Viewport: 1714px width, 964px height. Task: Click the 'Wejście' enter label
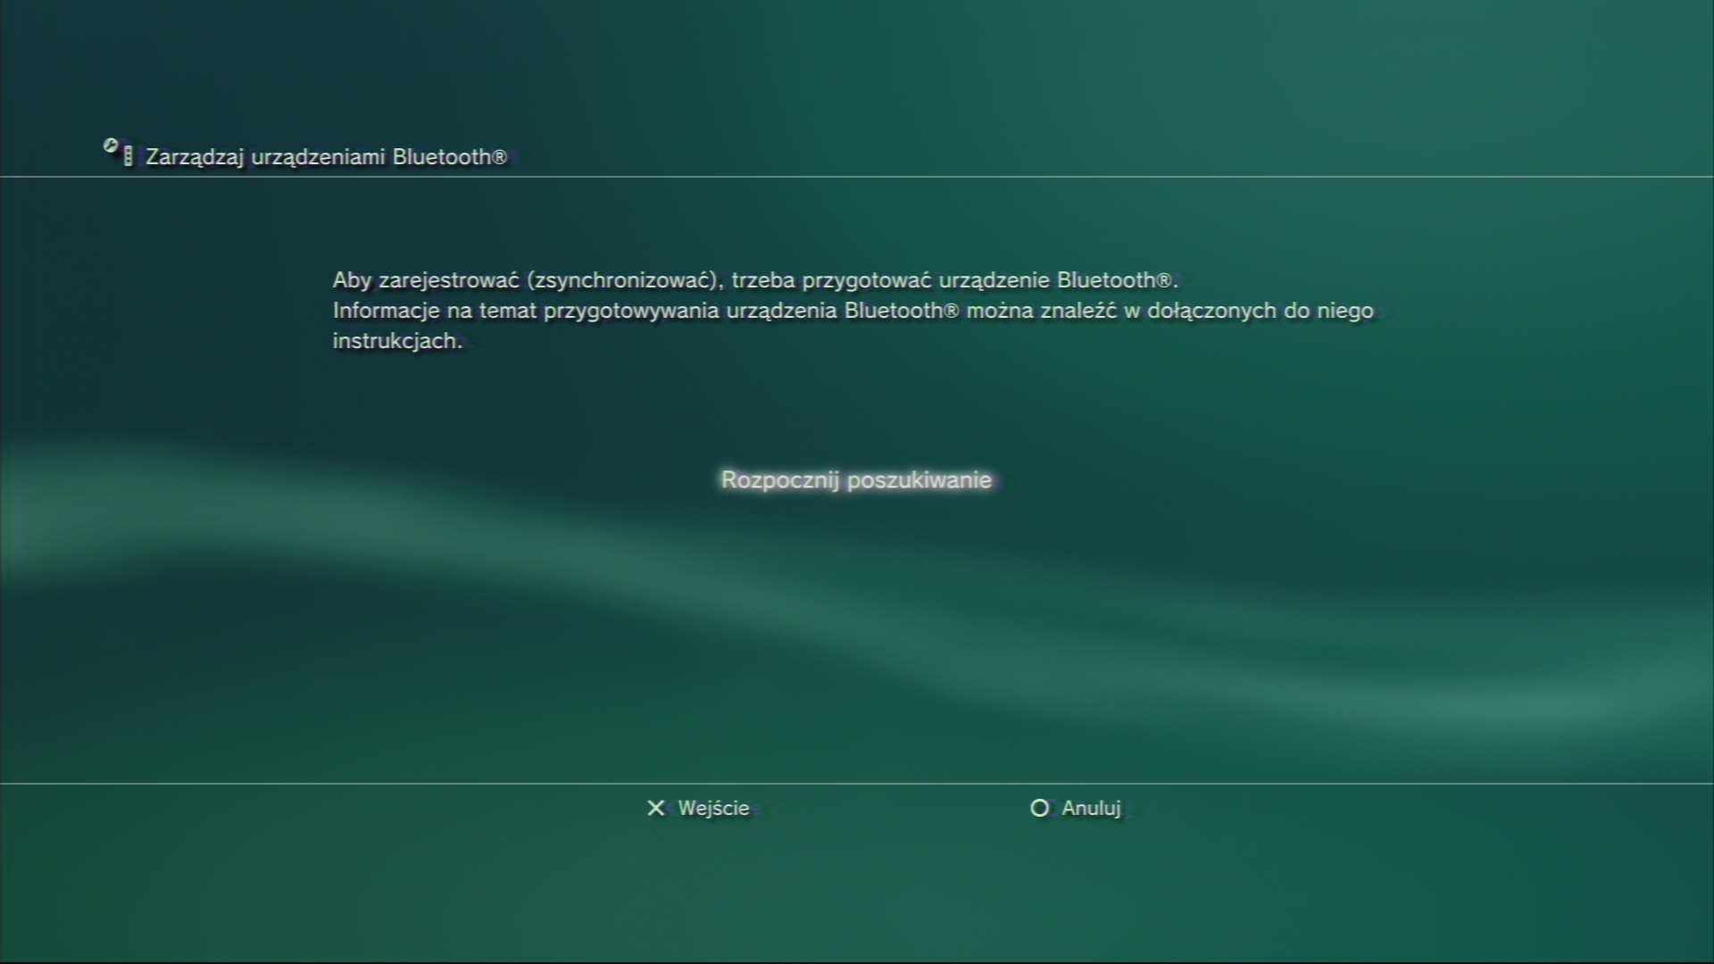pos(713,809)
